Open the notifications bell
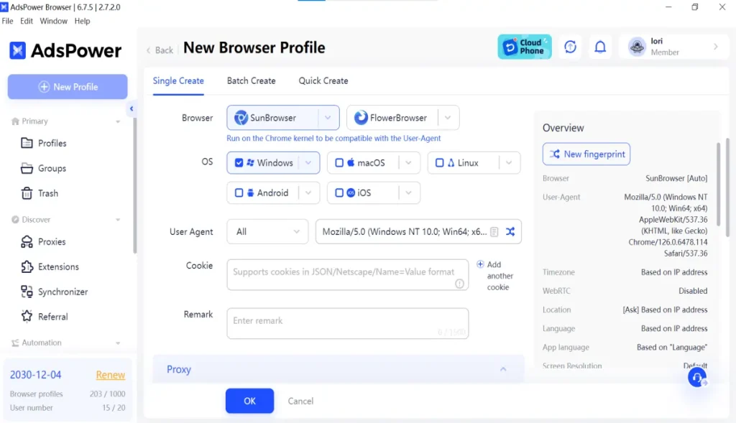This screenshot has width=736, height=423. (600, 47)
